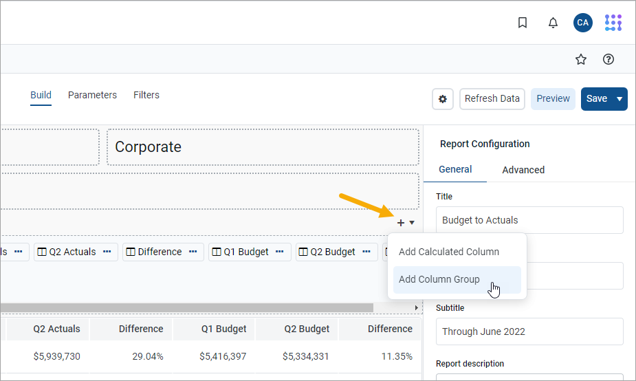Click the horizontal scrollbar right arrow
This screenshot has width=636, height=381.
[x=416, y=308]
